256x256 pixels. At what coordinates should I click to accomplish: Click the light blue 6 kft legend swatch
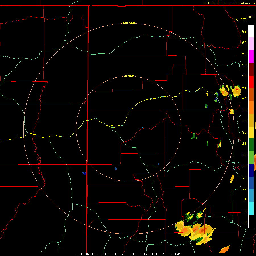coord(251,196)
